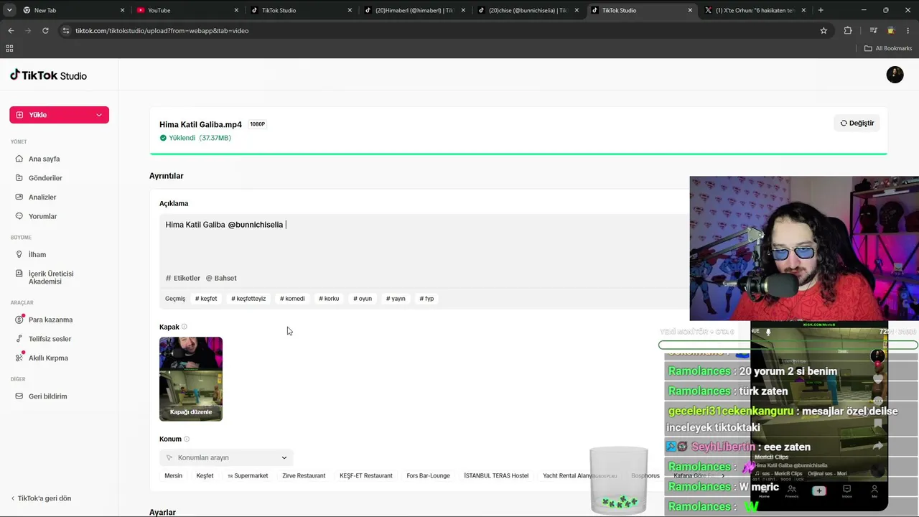Close the YouTube tab
This screenshot has height=517, width=919.
236,10
